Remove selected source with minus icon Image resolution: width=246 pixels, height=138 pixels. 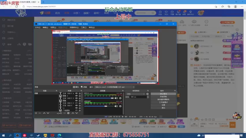click(65, 113)
